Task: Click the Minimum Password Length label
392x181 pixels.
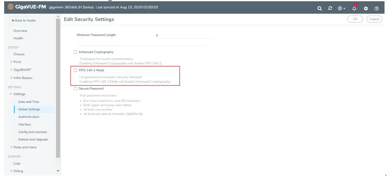Action: pyautogui.click(x=96, y=35)
